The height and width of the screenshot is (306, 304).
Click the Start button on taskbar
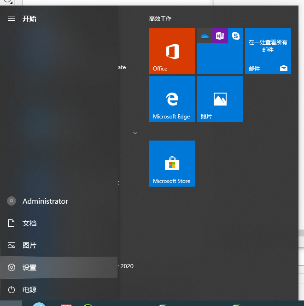click(11, 303)
